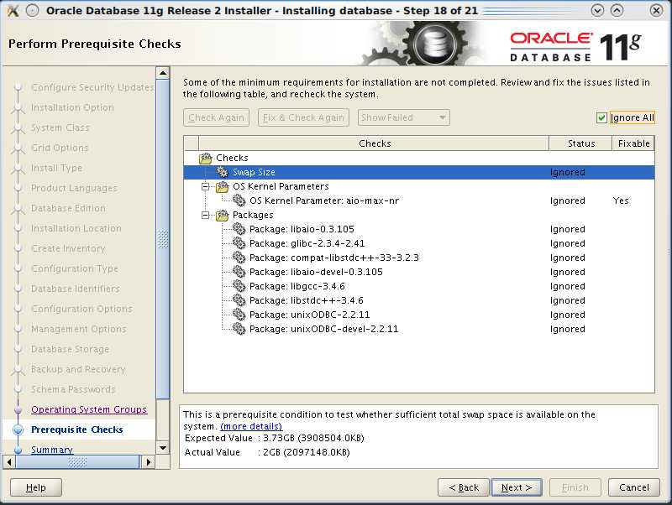The height and width of the screenshot is (505, 672).
Task: Click gear icon for libaio-0.3.105 package
Action: pyautogui.click(x=239, y=229)
